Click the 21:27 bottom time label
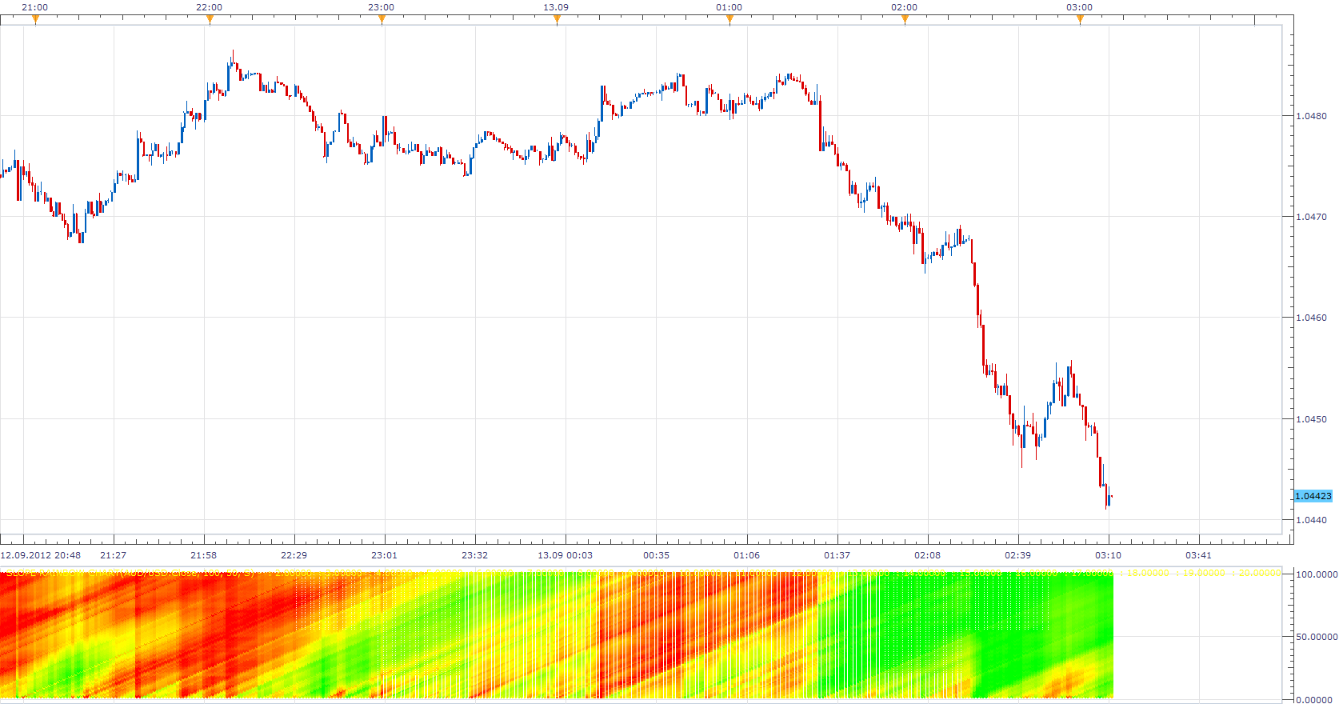 point(113,555)
